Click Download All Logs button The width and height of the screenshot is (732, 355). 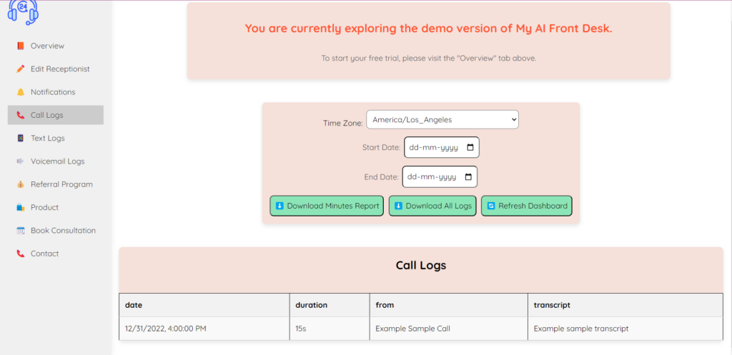[432, 206]
